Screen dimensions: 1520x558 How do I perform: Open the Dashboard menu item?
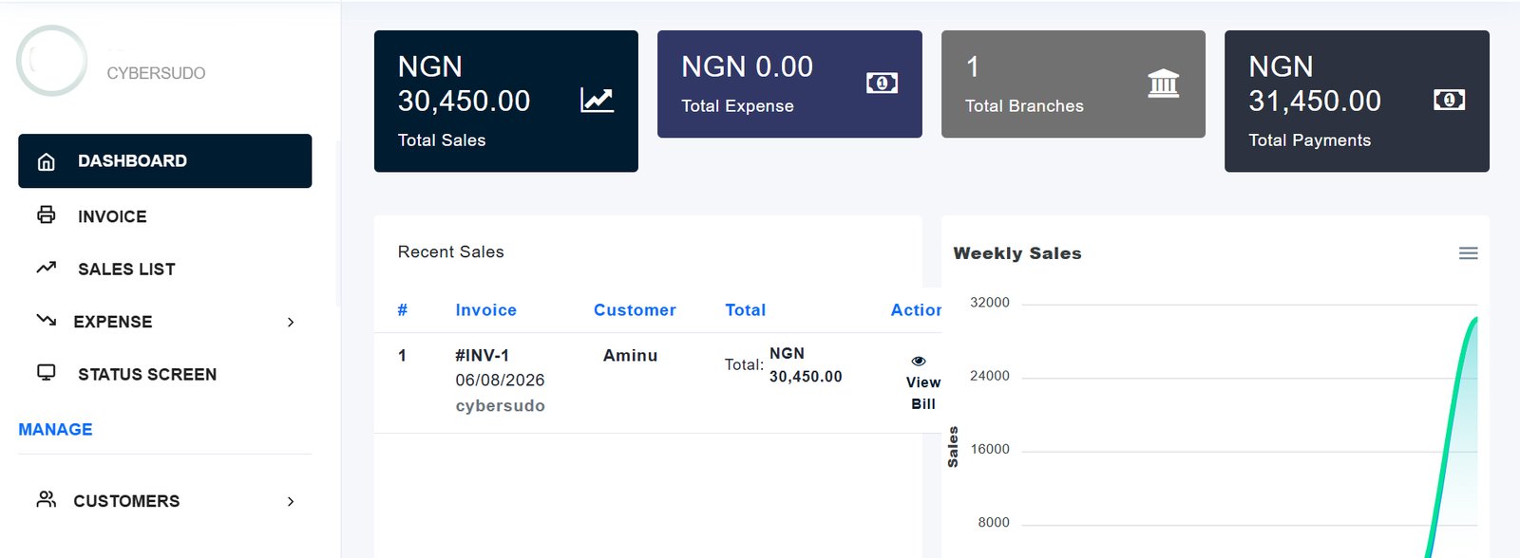coord(164,160)
